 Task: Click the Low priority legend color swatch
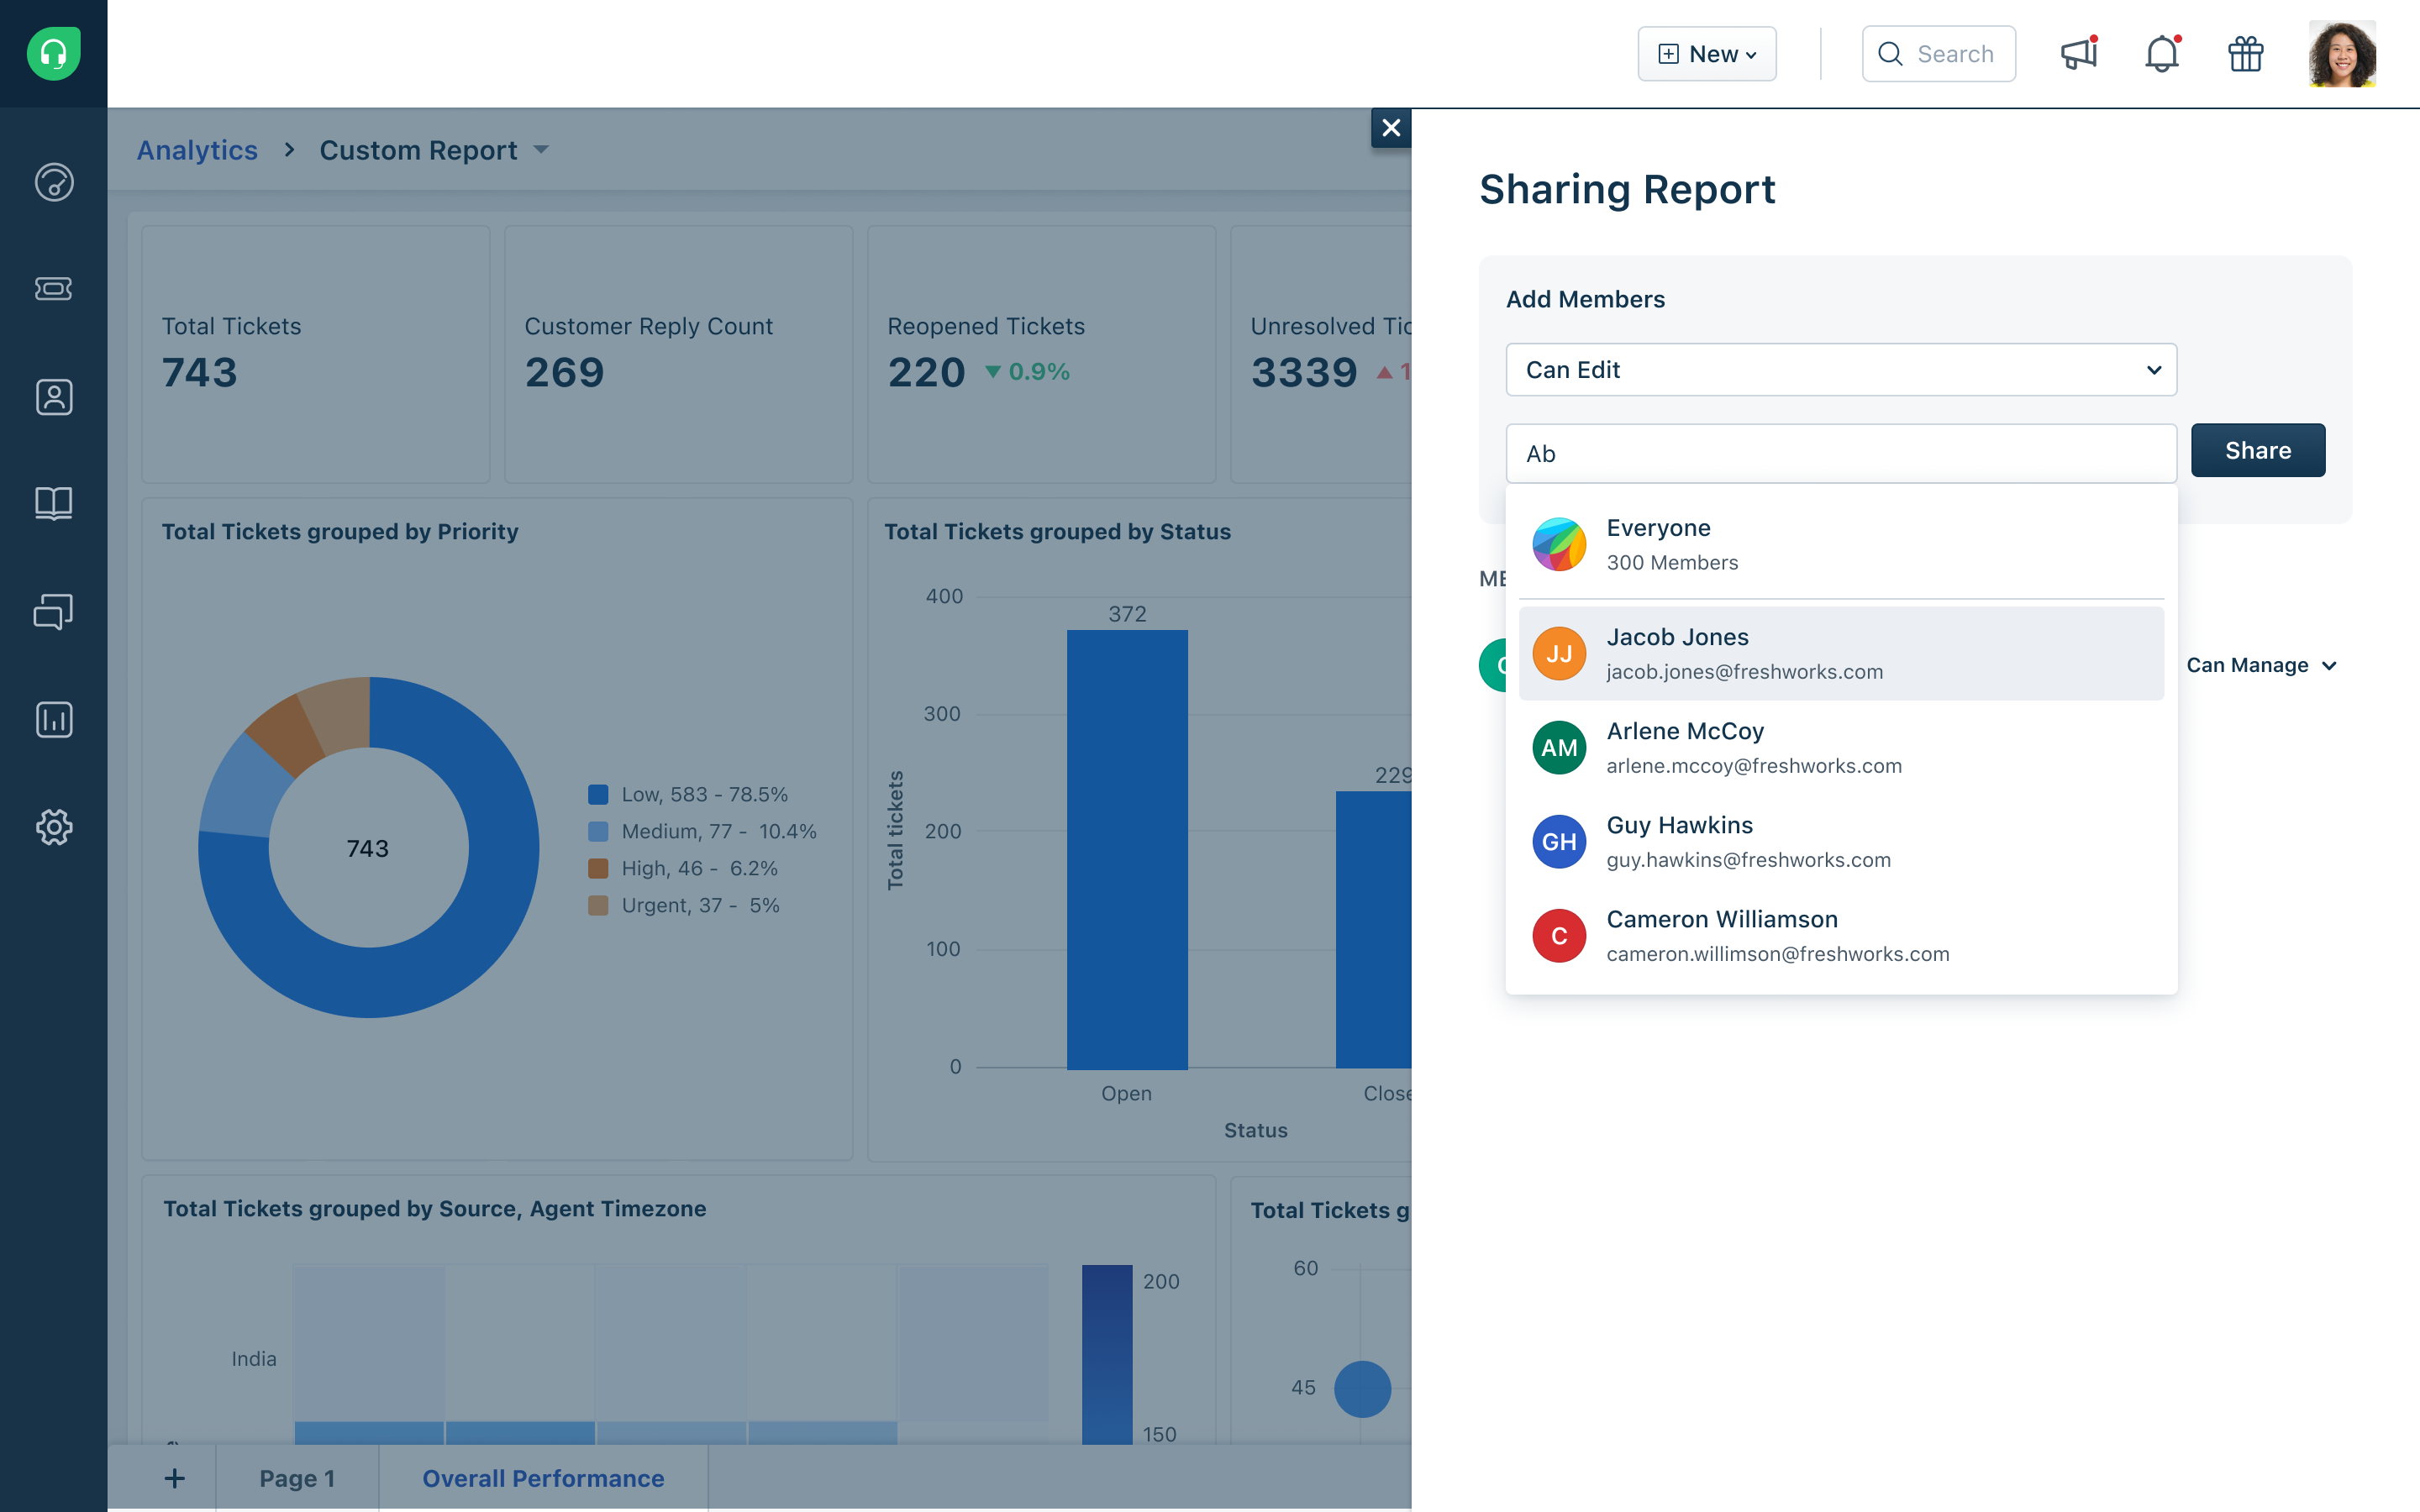pyautogui.click(x=598, y=794)
